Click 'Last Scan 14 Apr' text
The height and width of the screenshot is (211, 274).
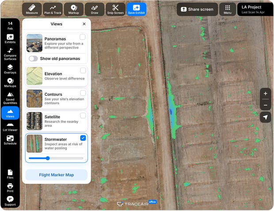coord(253,12)
